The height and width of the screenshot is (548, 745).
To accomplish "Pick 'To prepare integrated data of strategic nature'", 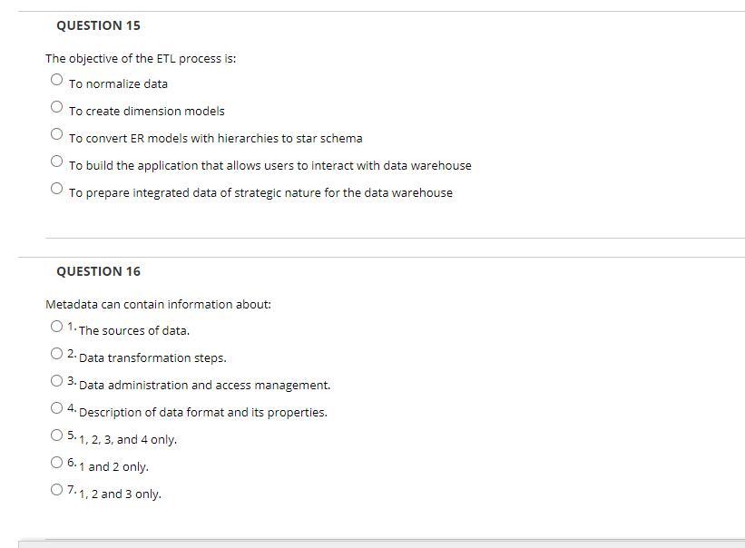I will coord(56,187).
